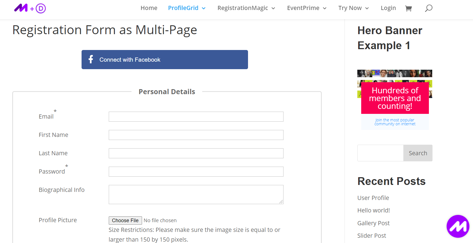Expand the Try Now menu chevron
Image resolution: width=473 pixels, height=243 pixels.
tap(367, 8)
